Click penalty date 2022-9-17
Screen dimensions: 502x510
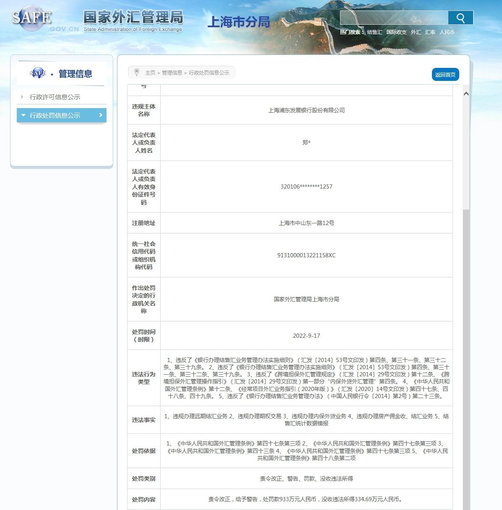tap(307, 336)
